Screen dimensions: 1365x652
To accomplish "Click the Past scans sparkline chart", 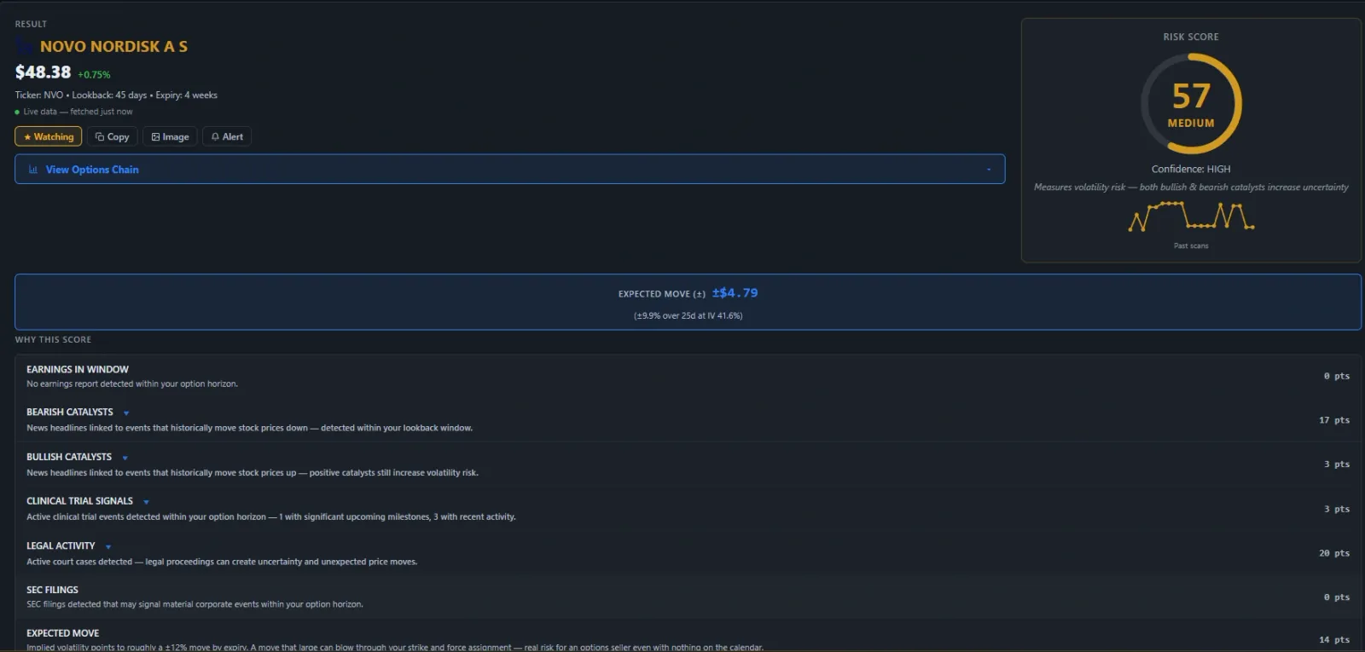I will (x=1191, y=216).
